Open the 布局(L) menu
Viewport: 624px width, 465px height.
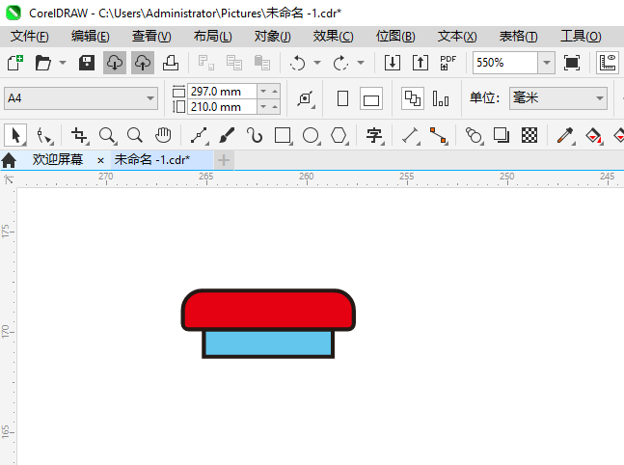click(212, 37)
